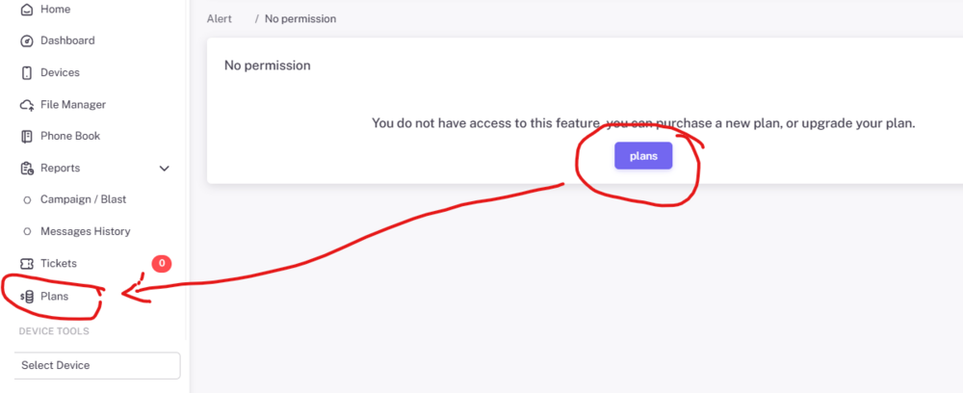The width and height of the screenshot is (963, 393).
Task: Click the Phone Book icon
Action: click(x=27, y=137)
